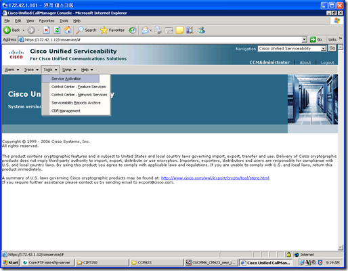The width and height of the screenshot is (348, 271).
Task: Click the Research book icon
Action: [190, 30]
